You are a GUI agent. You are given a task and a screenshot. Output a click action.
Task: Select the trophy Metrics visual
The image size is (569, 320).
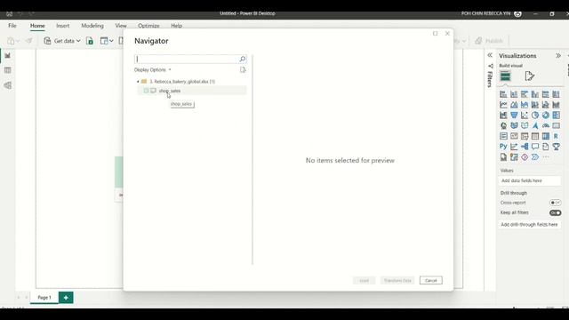556,147
